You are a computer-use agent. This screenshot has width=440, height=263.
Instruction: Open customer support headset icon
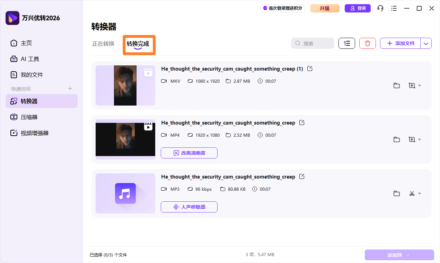tap(380, 8)
